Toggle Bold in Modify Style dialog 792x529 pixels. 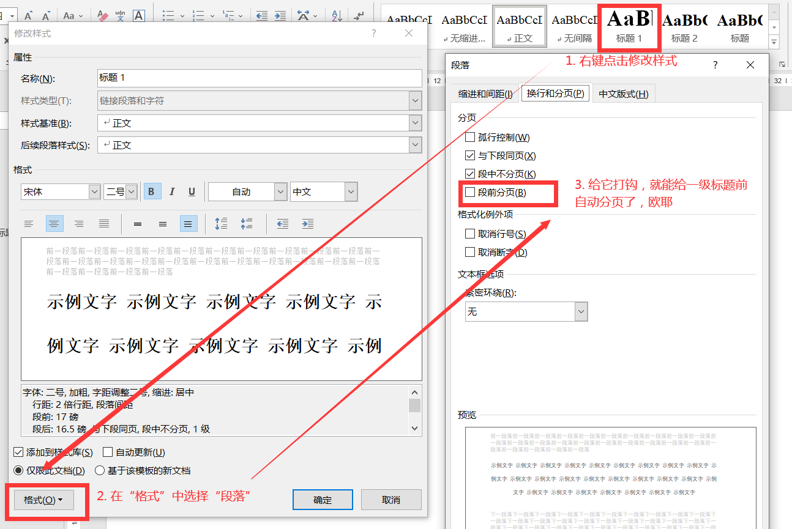[x=152, y=191]
